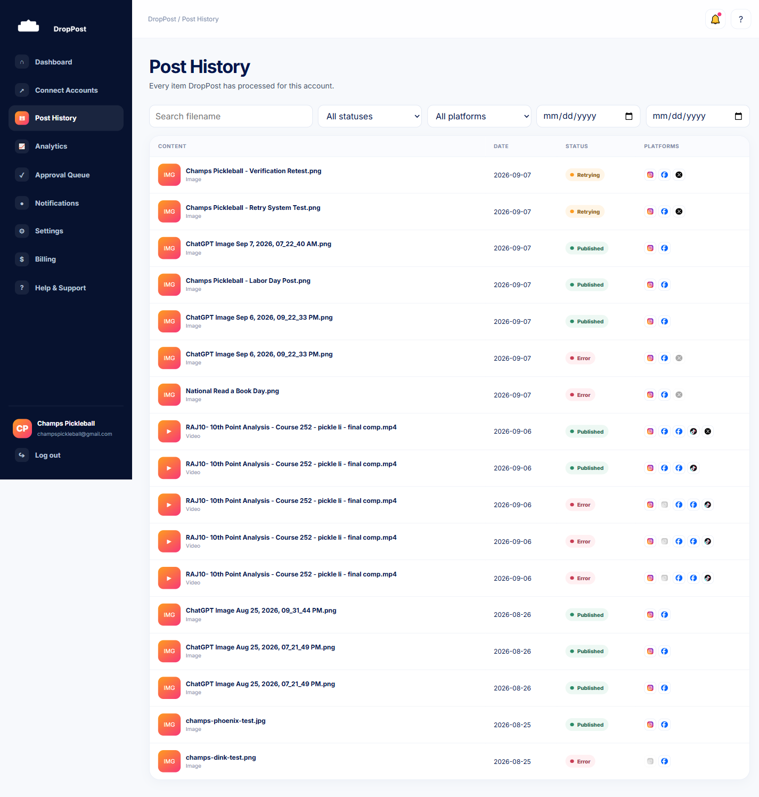759x797 pixels.
Task: Click the Facebook icon in the Retry System Test row
Action: (x=664, y=212)
